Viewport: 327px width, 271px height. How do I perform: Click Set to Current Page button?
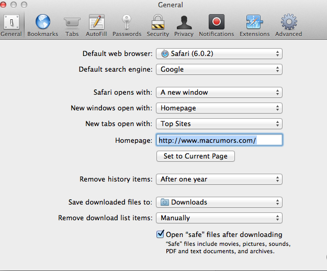[x=196, y=156]
